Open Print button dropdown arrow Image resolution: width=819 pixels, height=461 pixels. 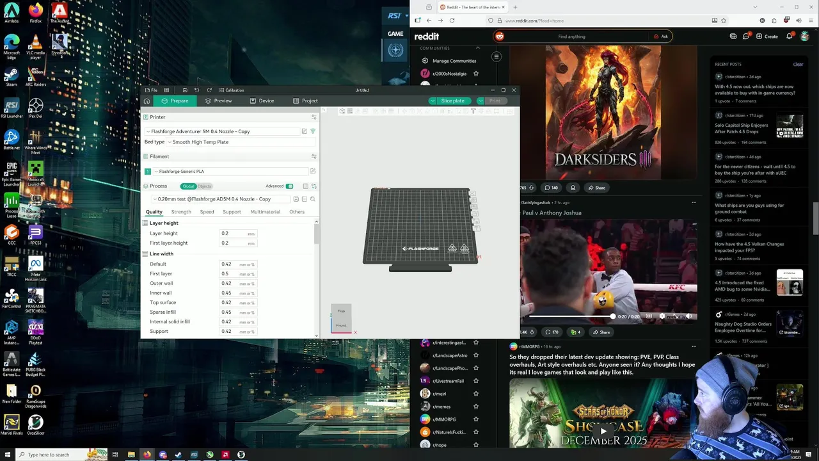point(481,101)
